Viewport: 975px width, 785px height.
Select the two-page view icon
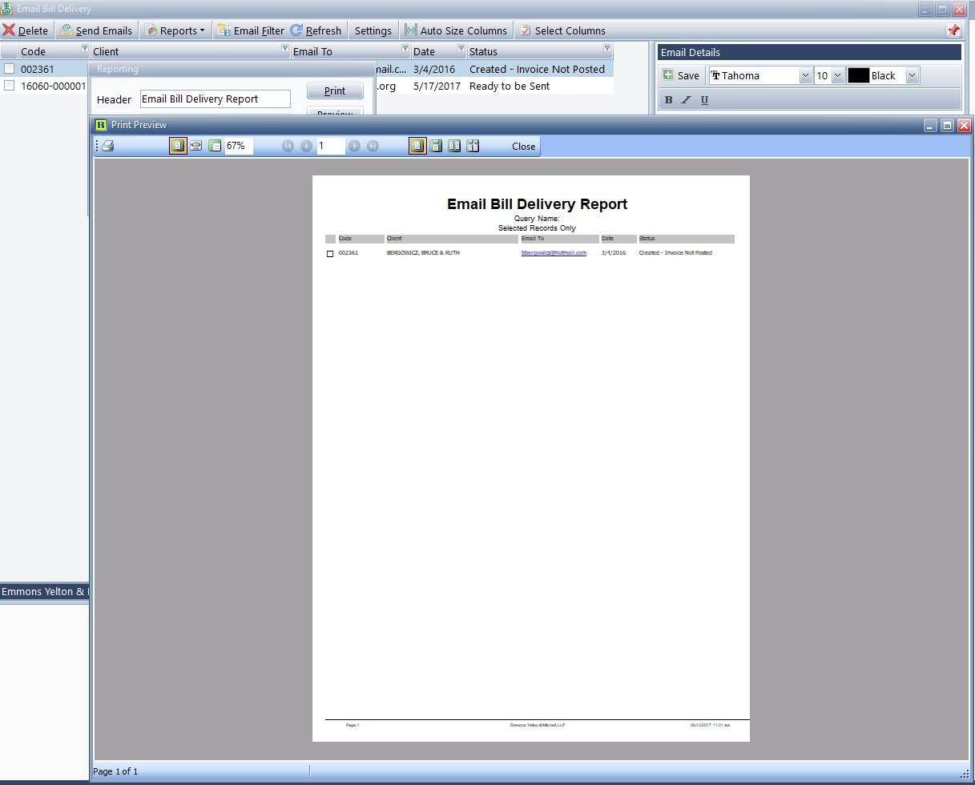pos(454,146)
